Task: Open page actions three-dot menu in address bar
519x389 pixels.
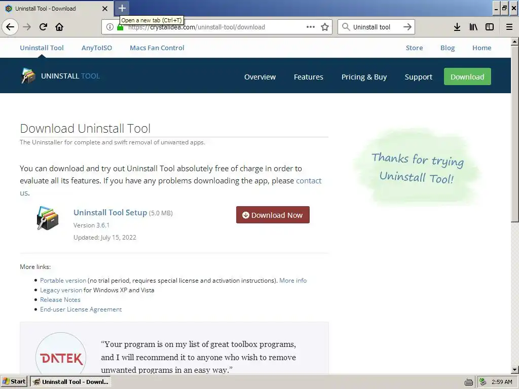Action: [x=311, y=27]
